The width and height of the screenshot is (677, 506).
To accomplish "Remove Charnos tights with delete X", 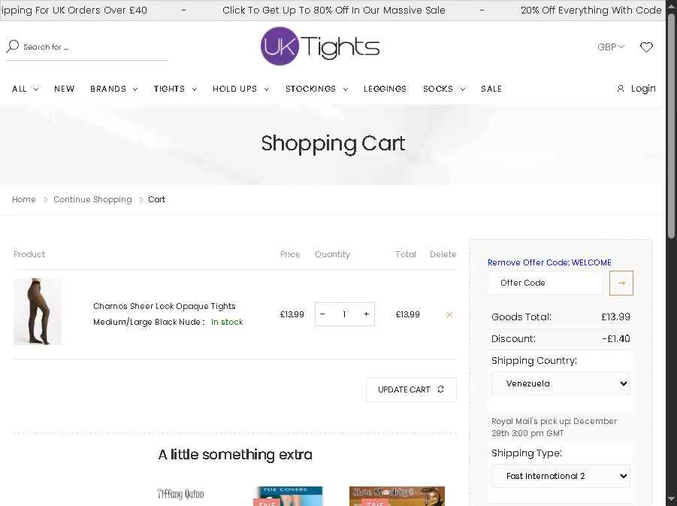I will point(449,314).
